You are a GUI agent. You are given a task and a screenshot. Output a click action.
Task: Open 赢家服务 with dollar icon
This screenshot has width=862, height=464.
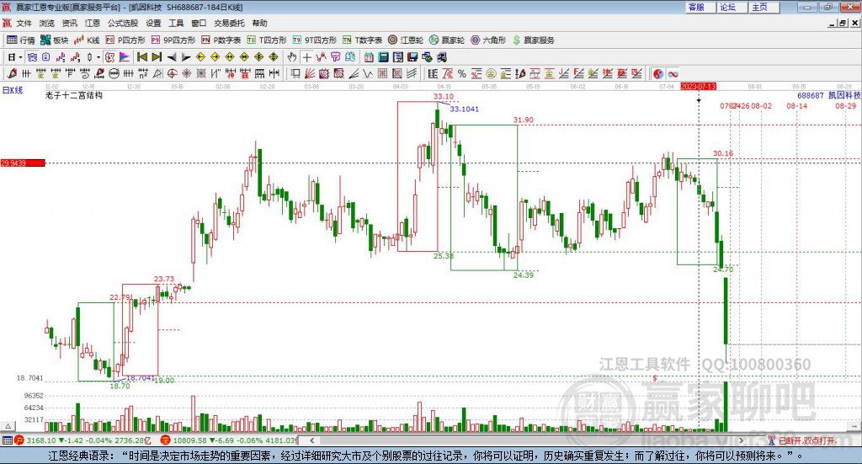click(533, 40)
